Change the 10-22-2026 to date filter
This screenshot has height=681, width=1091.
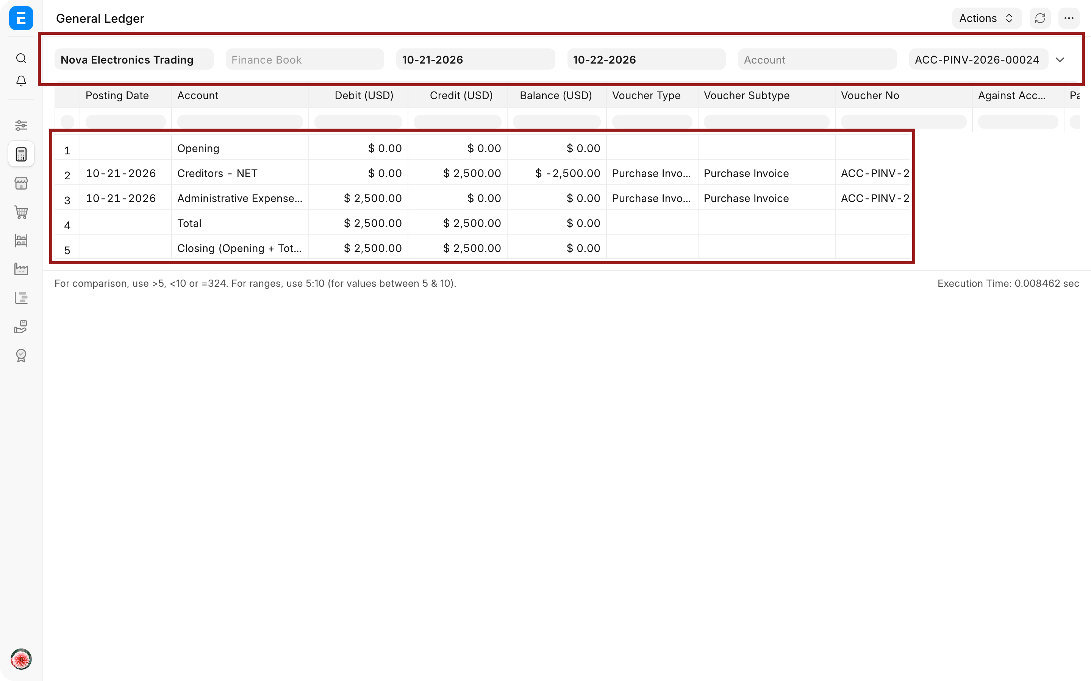646,59
